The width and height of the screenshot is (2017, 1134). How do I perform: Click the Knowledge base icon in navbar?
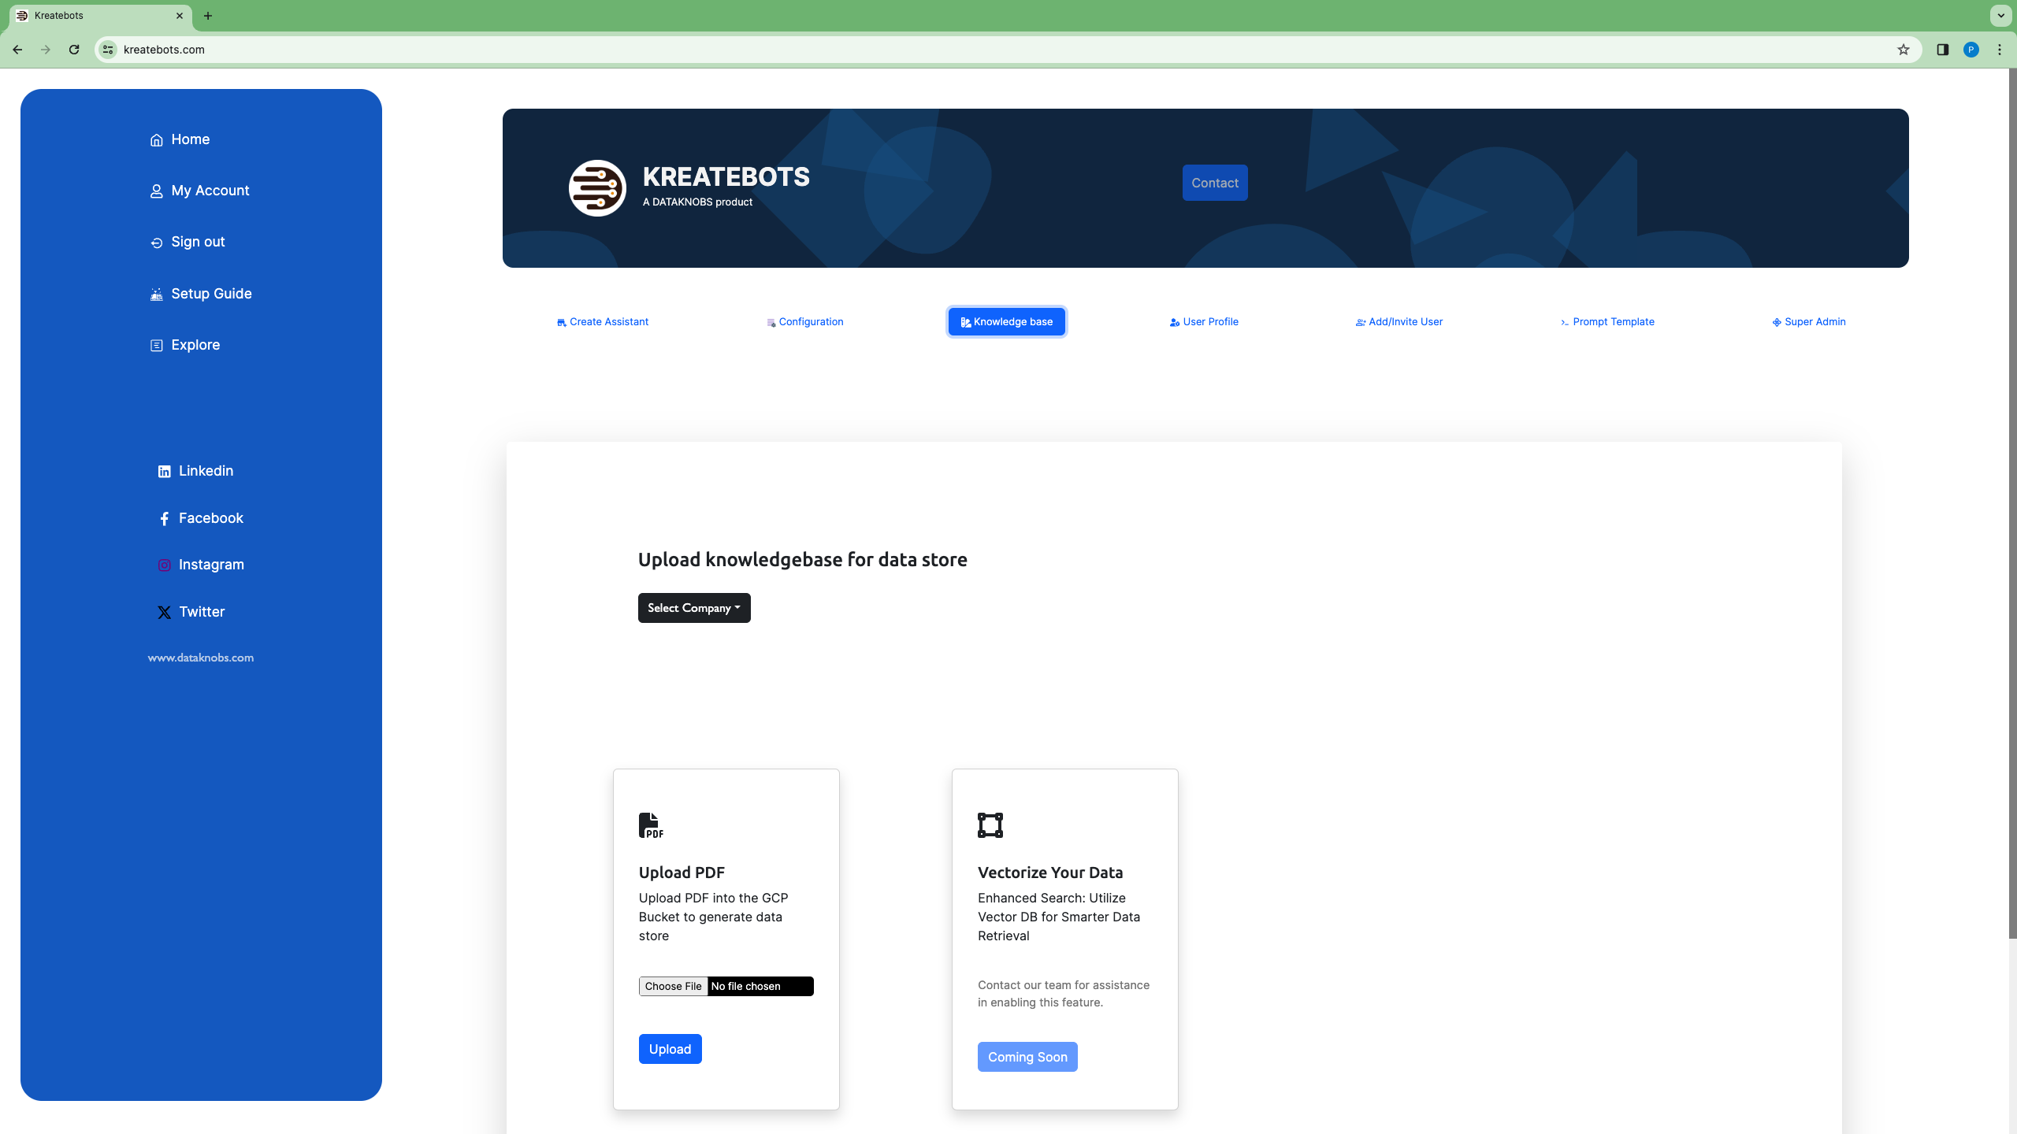(x=965, y=323)
